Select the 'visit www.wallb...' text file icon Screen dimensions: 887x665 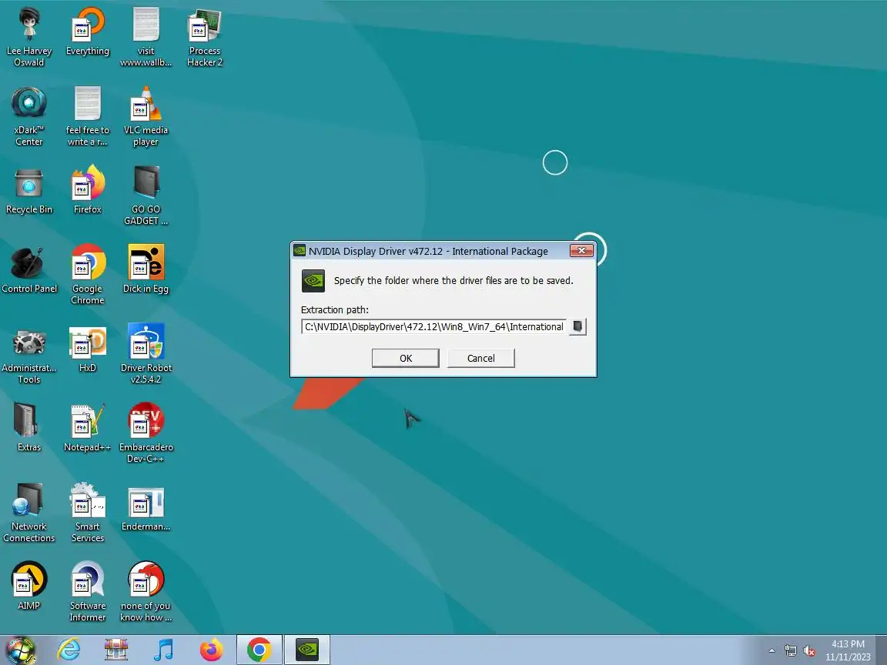[146, 37]
